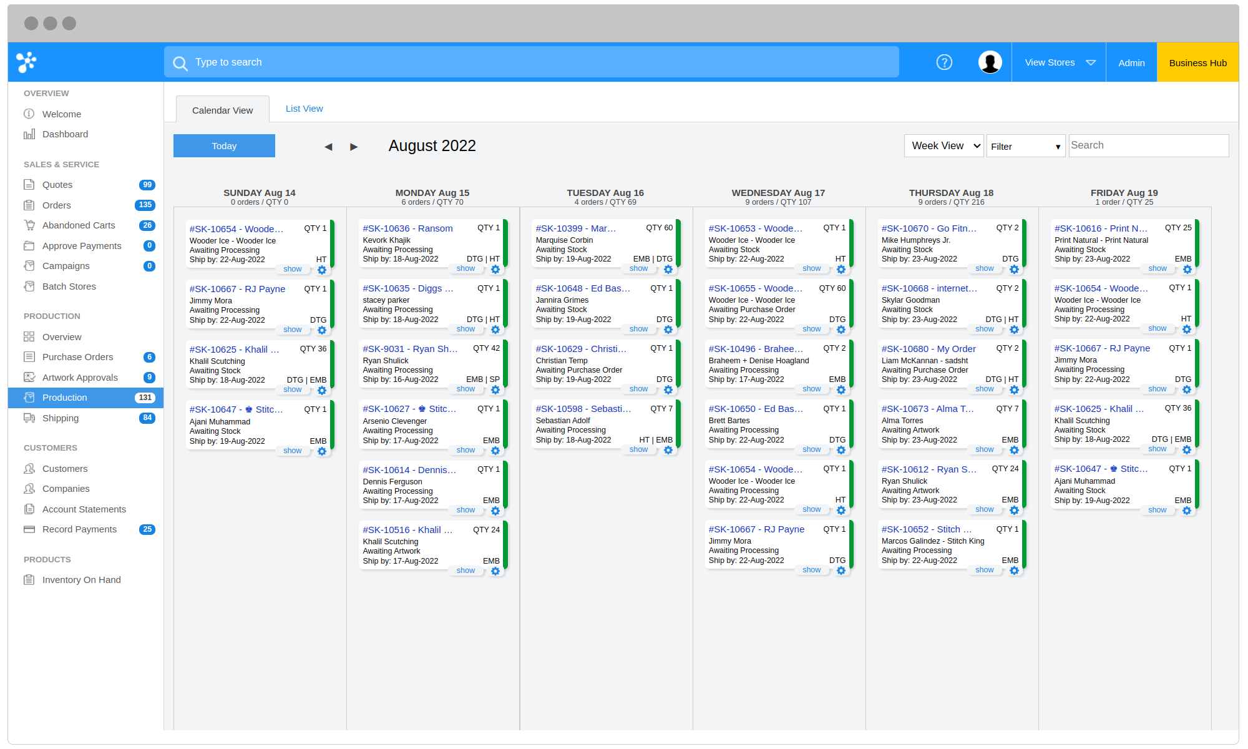Click gear icon on #SK-10636 Ransom card
1248x749 pixels.
click(x=495, y=270)
